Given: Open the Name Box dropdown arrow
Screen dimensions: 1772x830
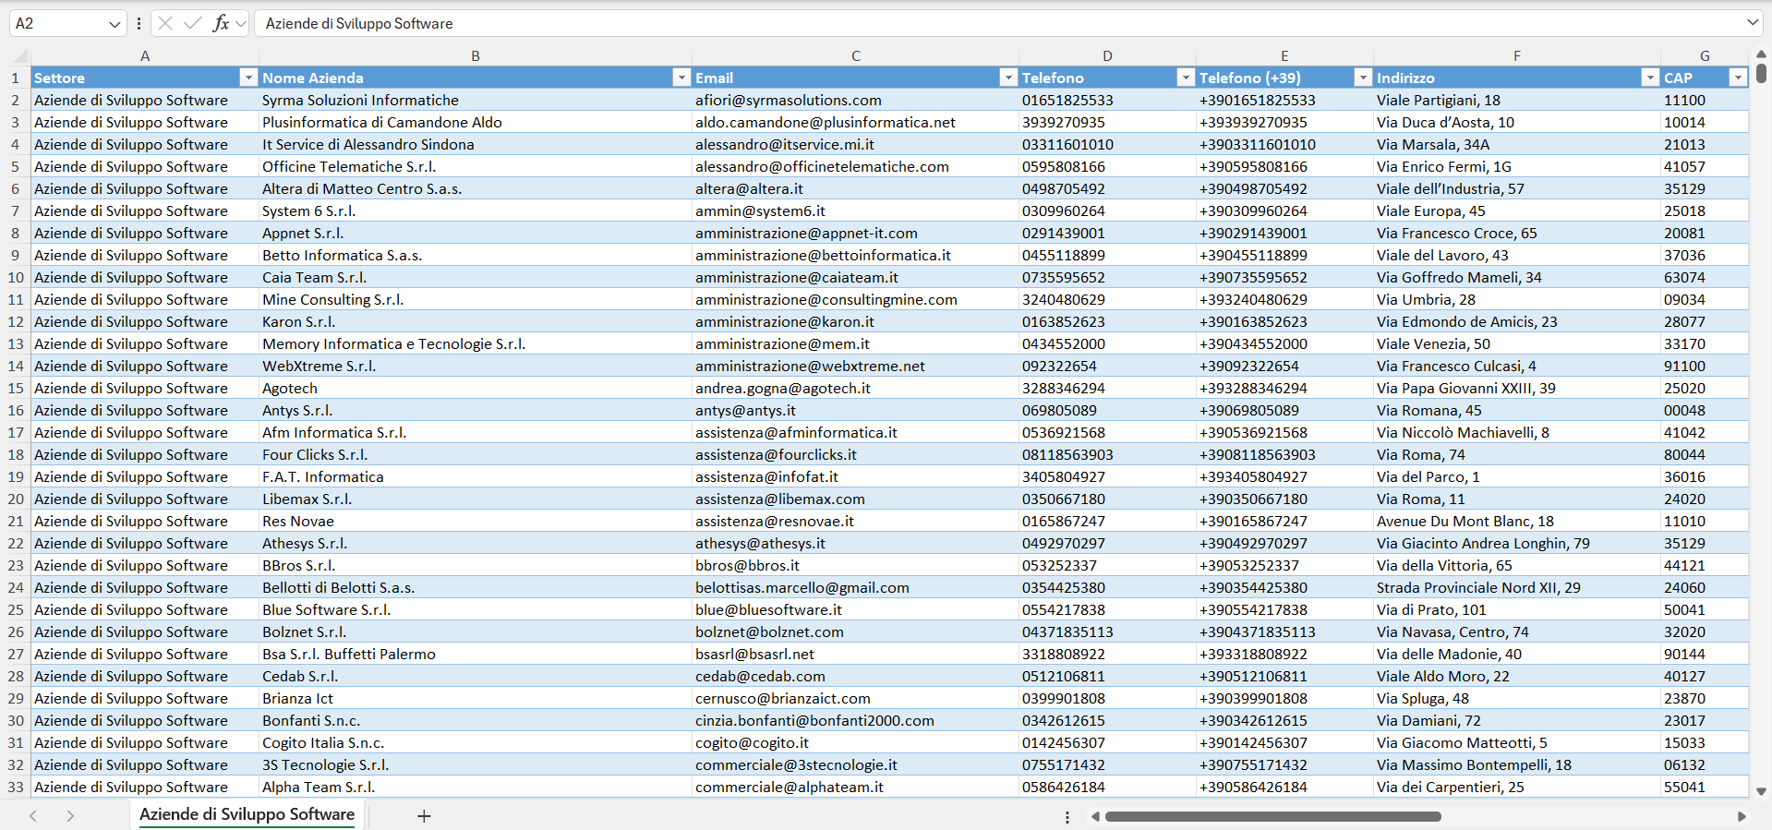Looking at the screenshot, I should tap(115, 24).
